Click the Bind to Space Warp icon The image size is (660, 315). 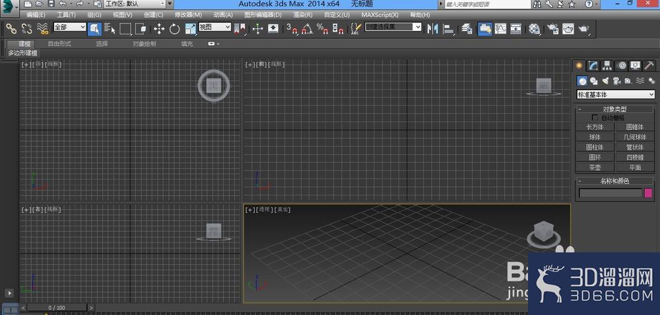[42, 28]
